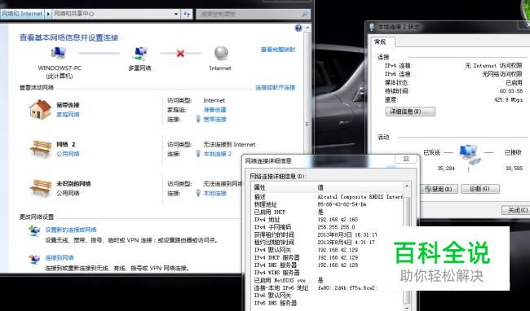Click the 值 column header

coord(359,187)
